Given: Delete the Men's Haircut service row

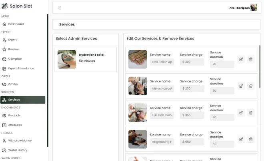Looking at the screenshot, I should pyautogui.click(x=251, y=86).
